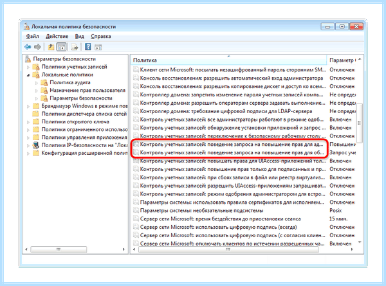Select Политики IP-безопасности tree item
Viewport: 386px width, 286px height.
coord(84,145)
